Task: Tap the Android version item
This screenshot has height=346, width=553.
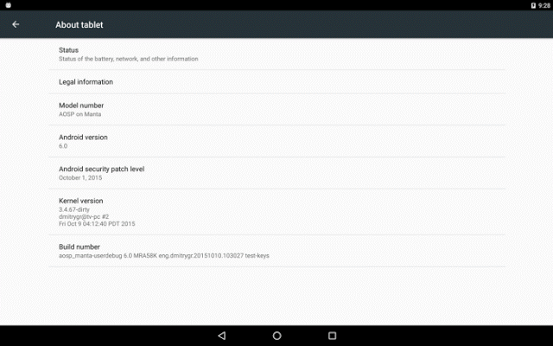Action: pyautogui.click(x=276, y=141)
